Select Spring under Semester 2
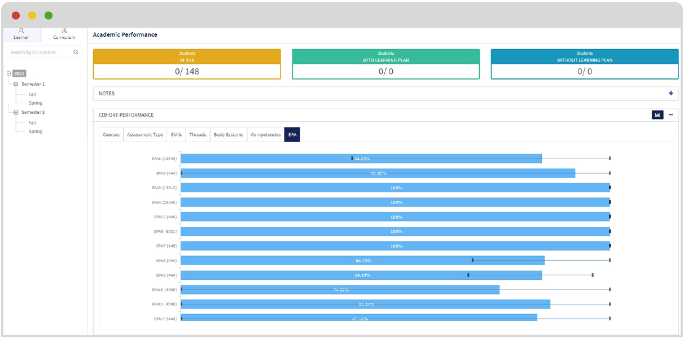This screenshot has height=339, width=684. click(x=36, y=131)
